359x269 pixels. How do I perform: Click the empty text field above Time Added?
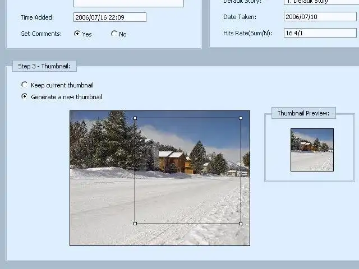pyautogui.click(x=128, y=3)
